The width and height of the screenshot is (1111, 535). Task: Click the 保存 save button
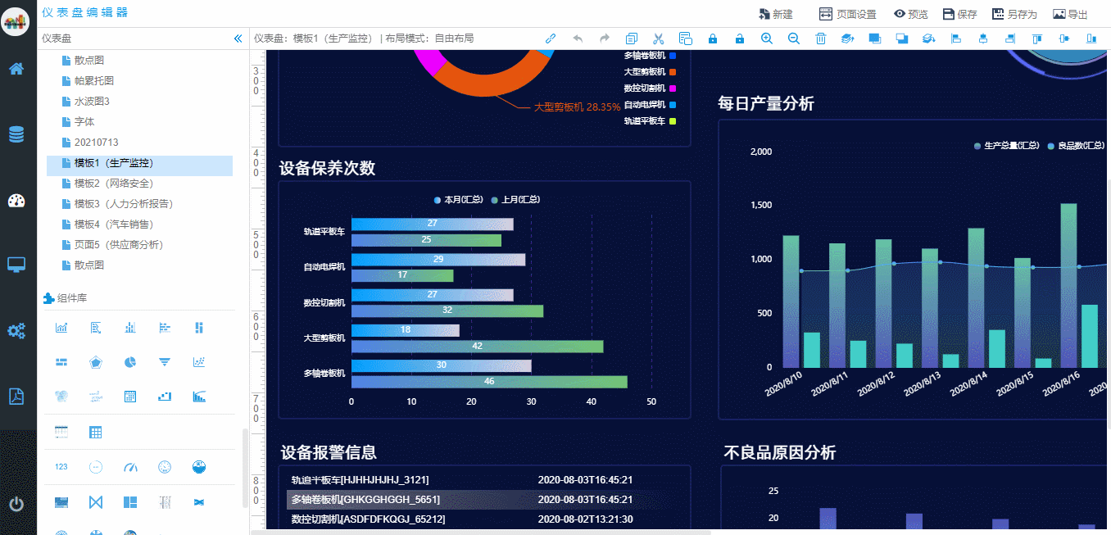(x=959, y=14)
